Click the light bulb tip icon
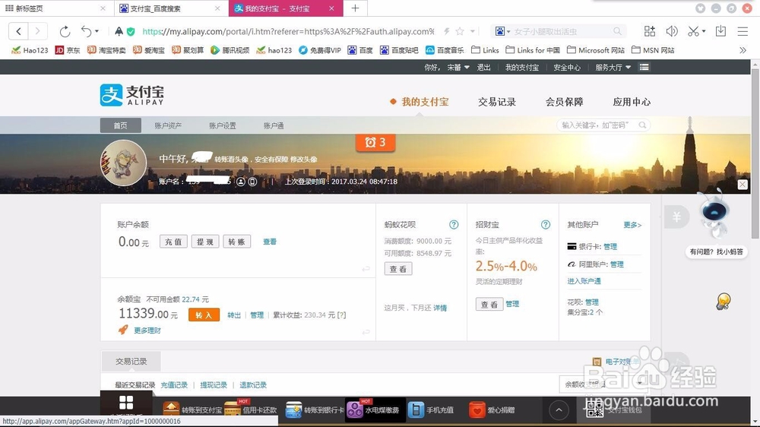The width and height of the screenshot is (760, 427). click(x=724, y=302)
